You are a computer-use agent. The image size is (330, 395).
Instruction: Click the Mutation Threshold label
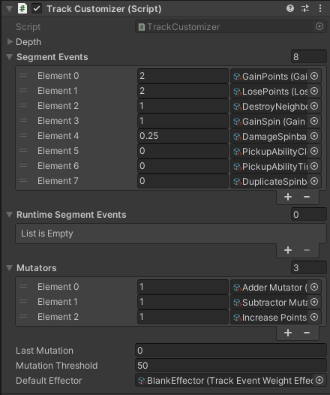pos(56,366)
